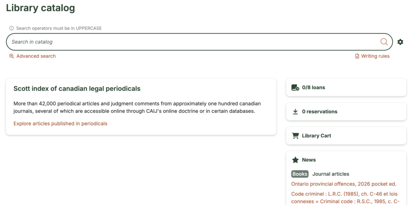Screen dimensions: 419x205
Task: Select the Books tab under News
Action: (300, 174)
